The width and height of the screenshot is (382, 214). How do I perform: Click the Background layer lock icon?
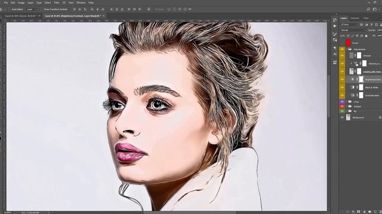point(380,118)
